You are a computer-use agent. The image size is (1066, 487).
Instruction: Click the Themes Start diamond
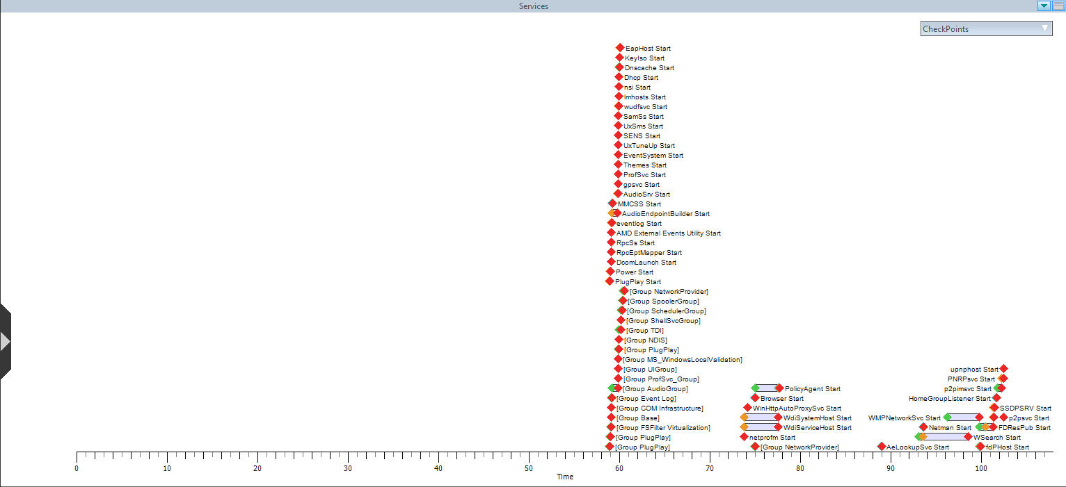[x=618, y=165]
